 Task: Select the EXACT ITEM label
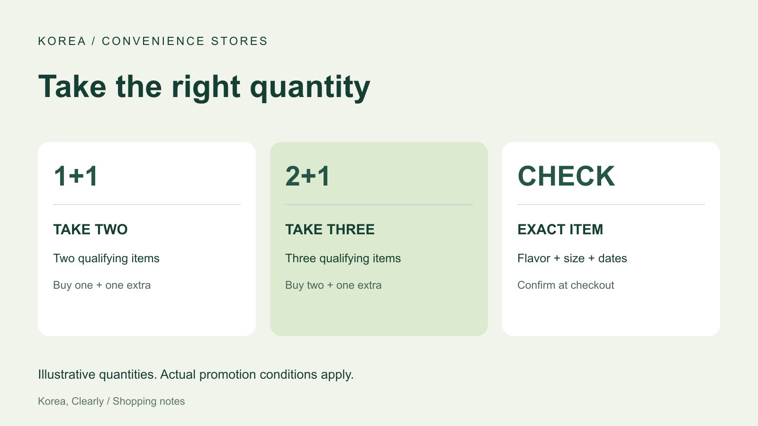click(560, 230)
